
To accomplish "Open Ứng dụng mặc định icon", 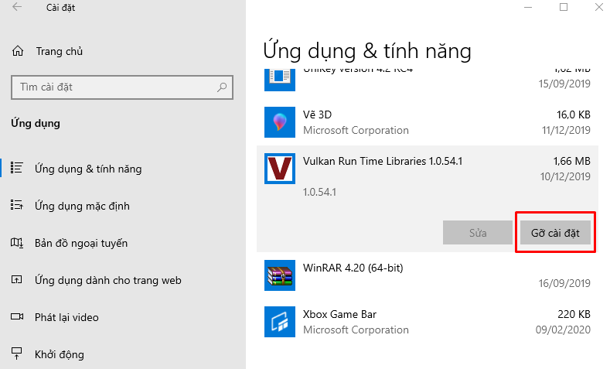I will coord(17,205).
